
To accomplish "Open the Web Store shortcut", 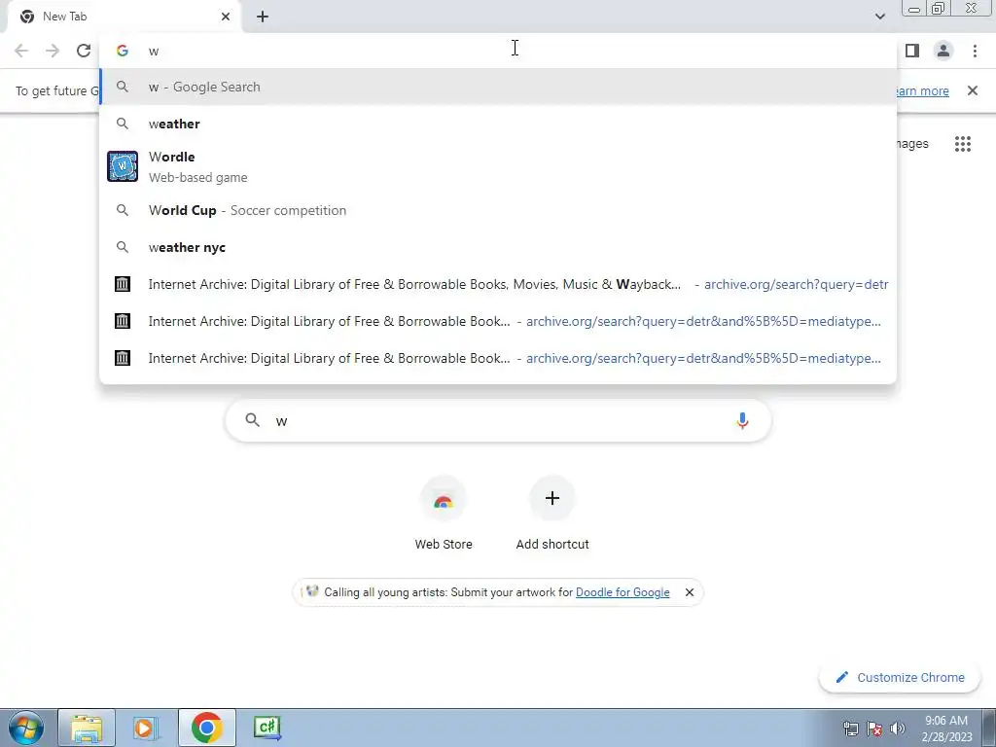I will point(444,514).
